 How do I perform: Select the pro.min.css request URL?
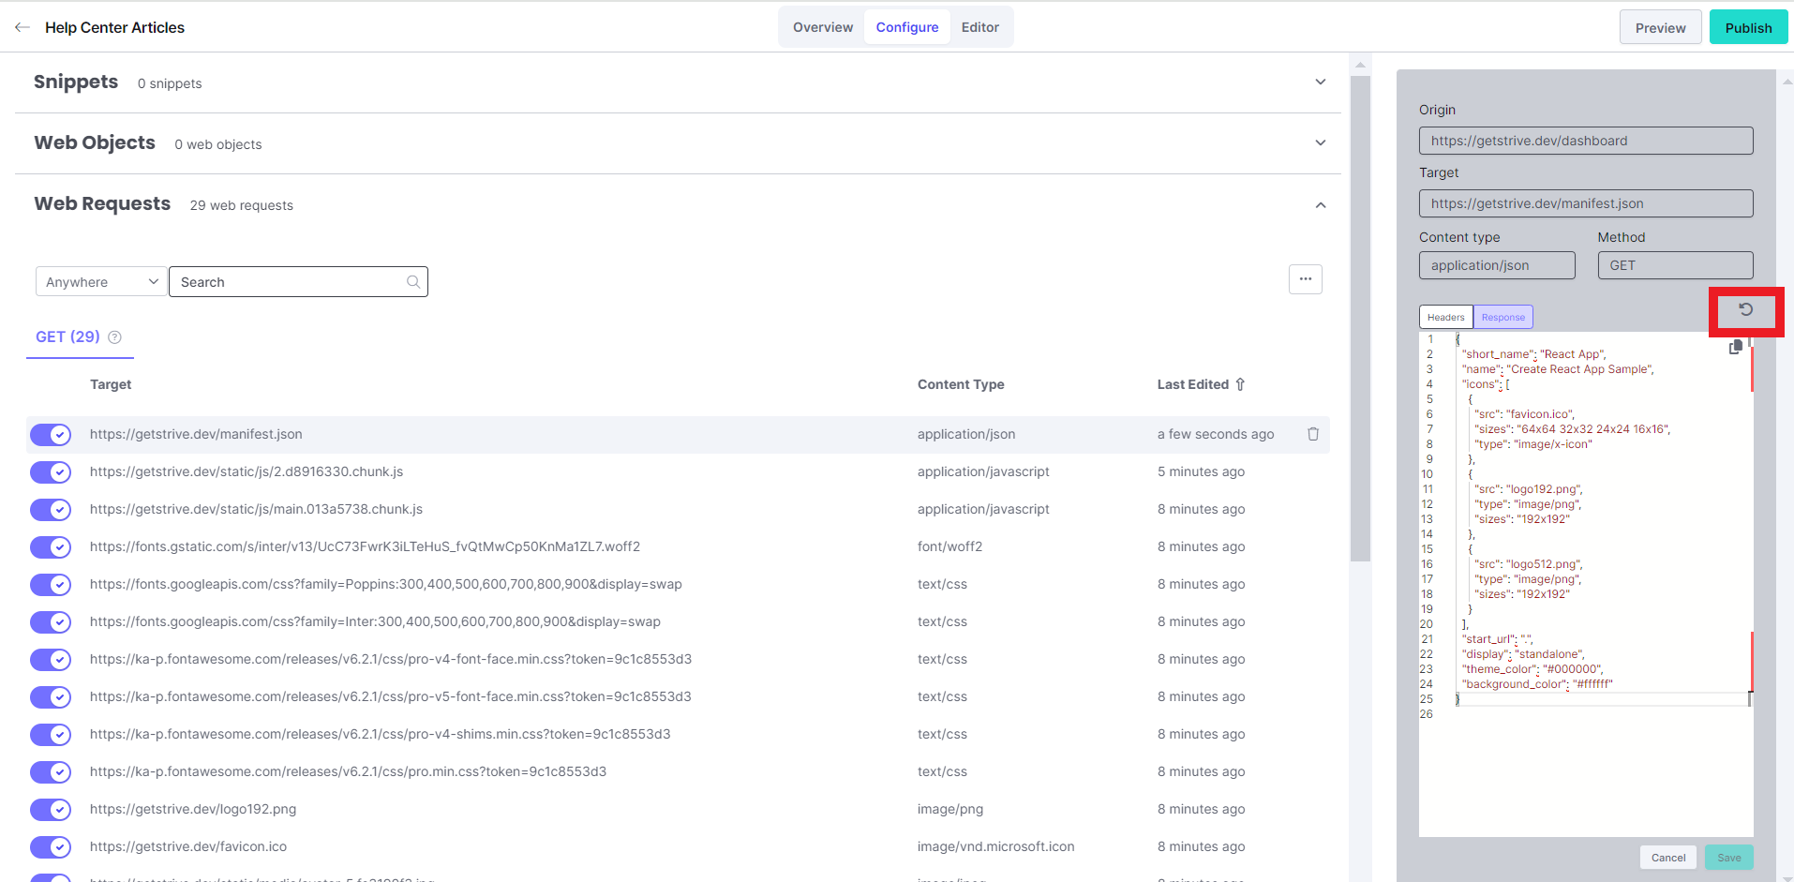pyautogui.click(x=348, y=771)
